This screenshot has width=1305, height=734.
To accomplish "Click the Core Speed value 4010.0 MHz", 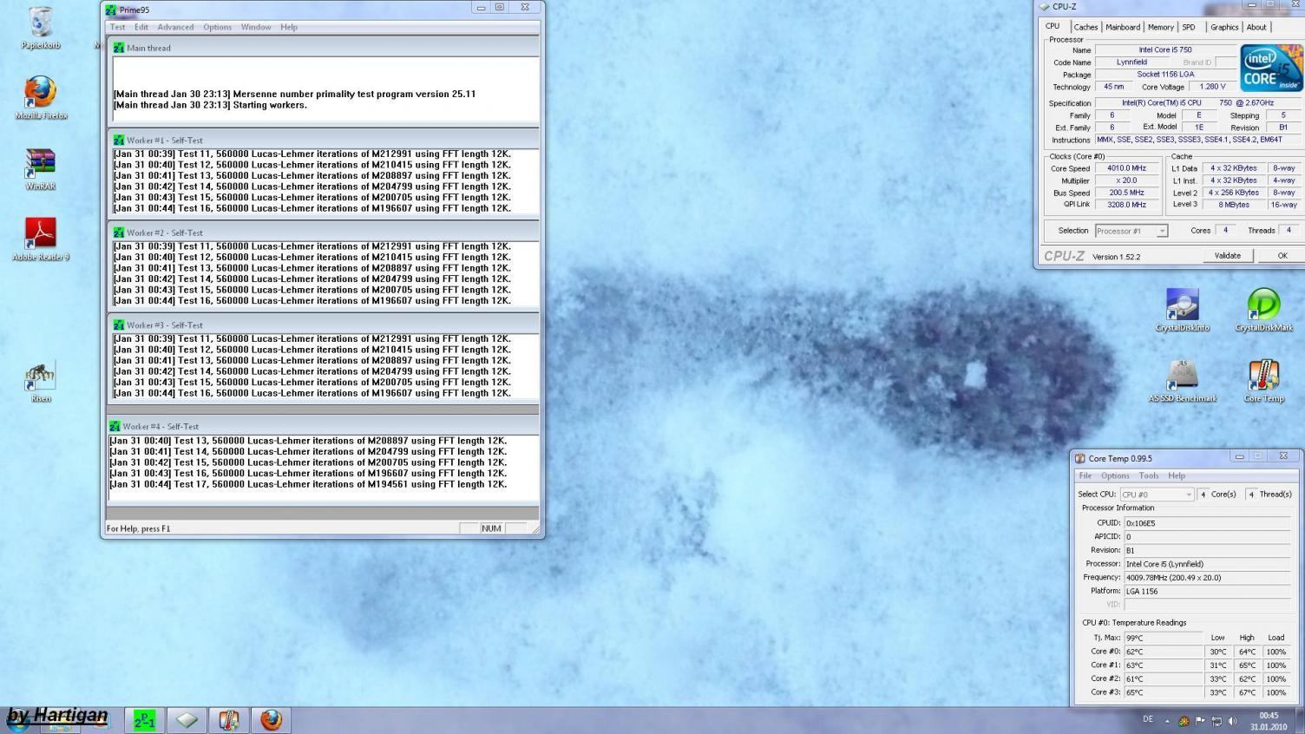I will click(x=1126, y=168).
